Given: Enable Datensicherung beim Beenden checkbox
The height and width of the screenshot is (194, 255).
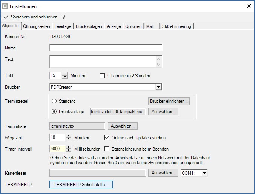Looking at the screenshot, I should pos(107,149).
